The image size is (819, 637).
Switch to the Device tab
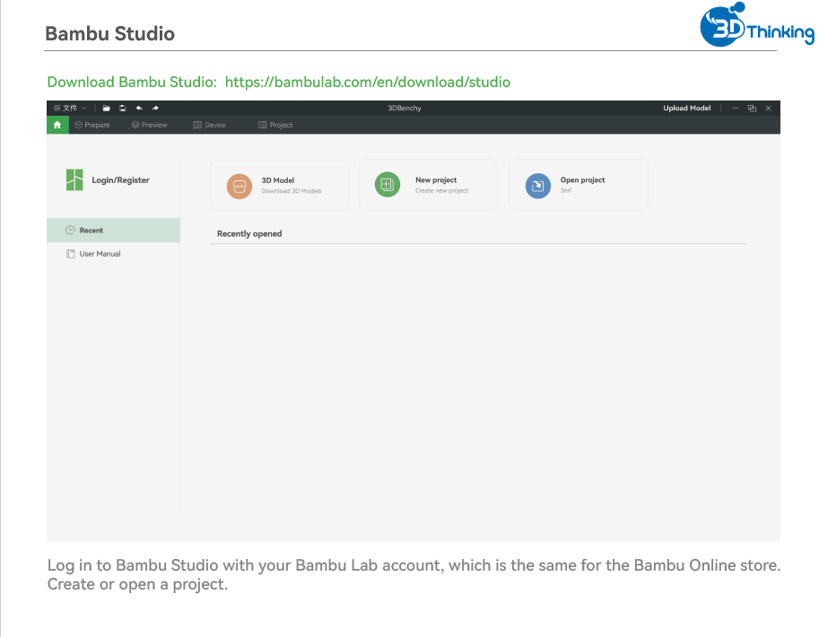tap(209, 125)
